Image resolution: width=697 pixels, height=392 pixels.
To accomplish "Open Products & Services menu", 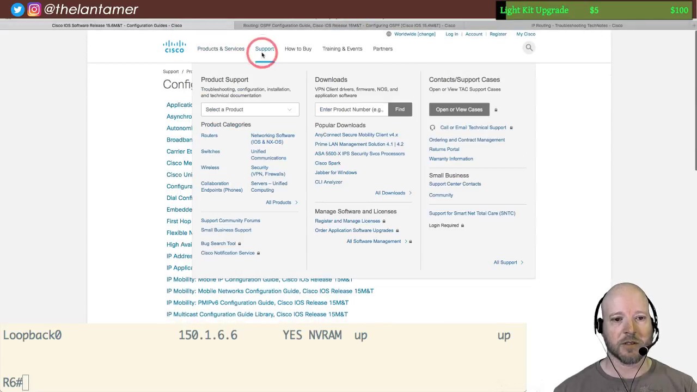I will pos(221,48).
